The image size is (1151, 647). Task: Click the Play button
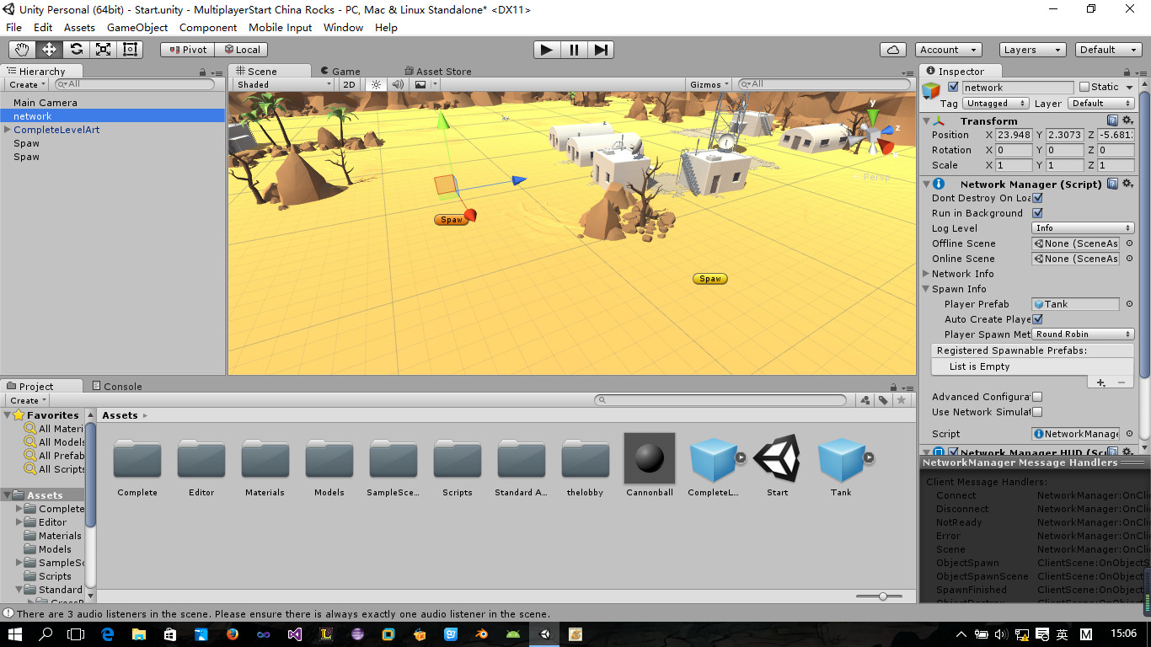[547, 50]
